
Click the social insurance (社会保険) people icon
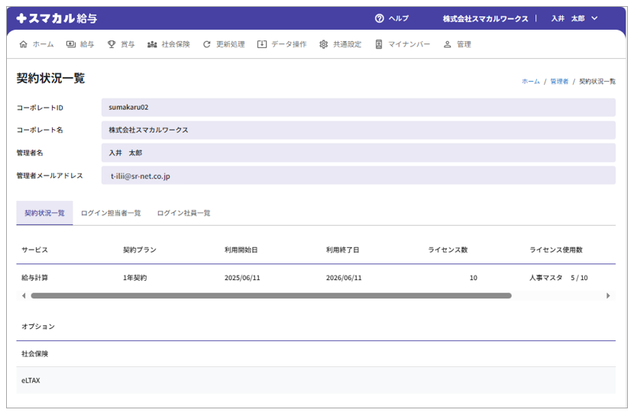point(152,44)
